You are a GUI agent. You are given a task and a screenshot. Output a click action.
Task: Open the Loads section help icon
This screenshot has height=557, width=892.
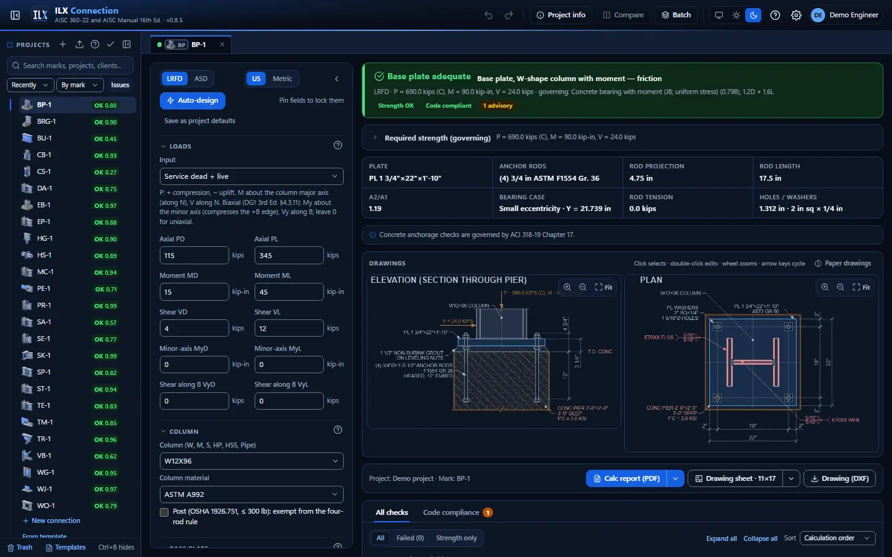(338, 145)
